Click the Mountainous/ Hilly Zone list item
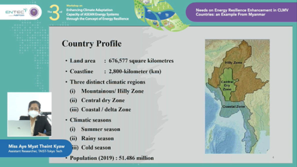This screenshot has width=297, height=167. pyautogui.click(x=112, y=91)
